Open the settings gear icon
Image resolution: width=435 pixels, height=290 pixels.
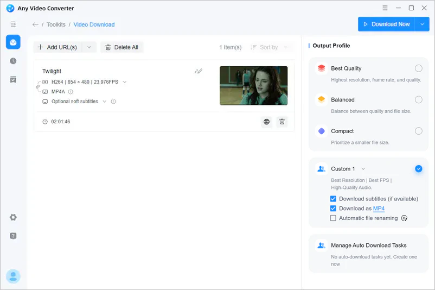(13, 217)
